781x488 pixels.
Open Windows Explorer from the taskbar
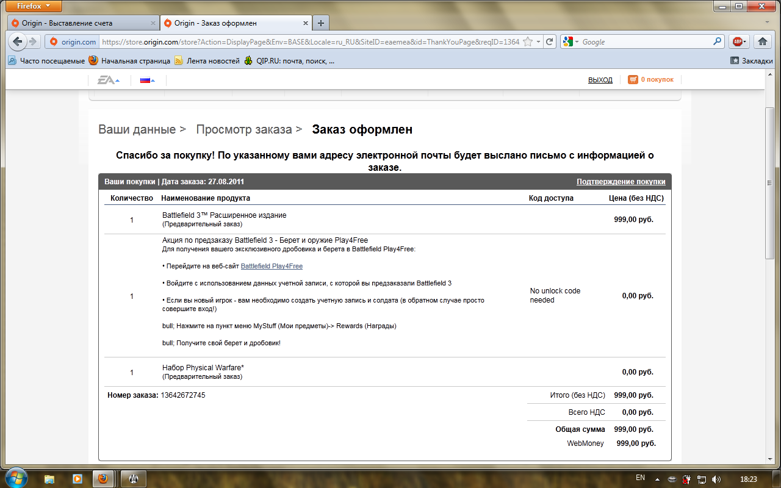49,478
